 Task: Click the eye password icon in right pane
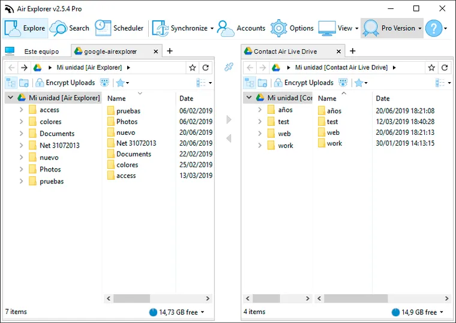click(x=343, y=83)
